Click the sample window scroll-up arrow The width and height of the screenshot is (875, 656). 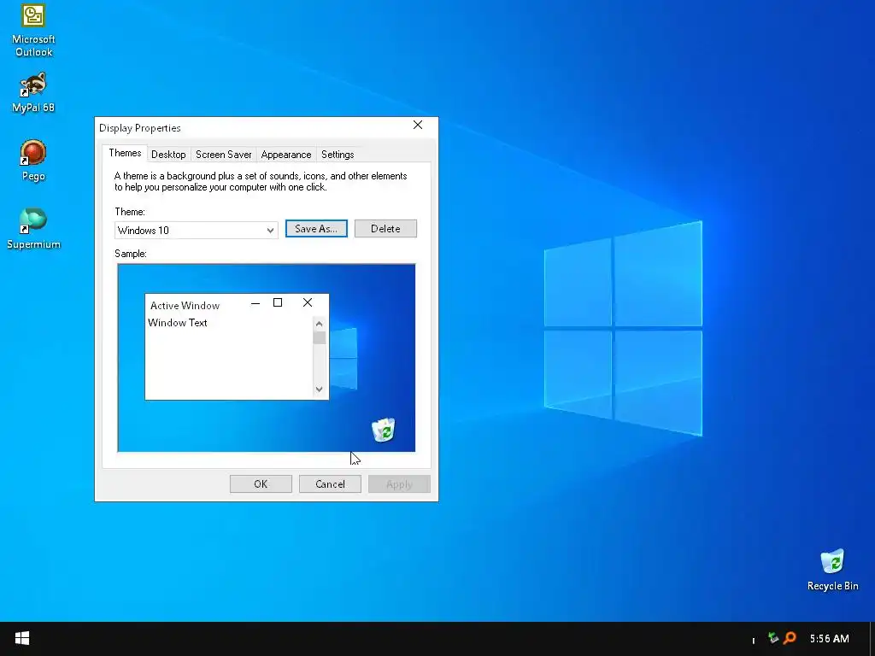pos(320,324)
